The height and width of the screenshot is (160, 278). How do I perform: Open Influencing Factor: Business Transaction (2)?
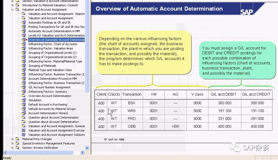pyautogui.click(x=56, y=83)
